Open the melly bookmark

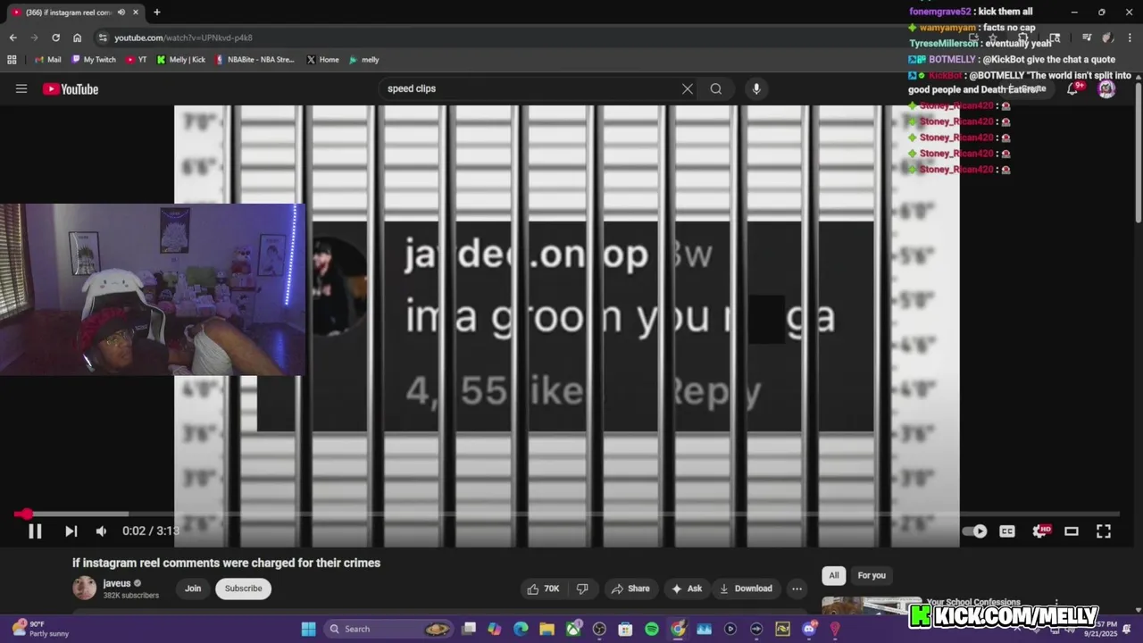click(363, 60)
